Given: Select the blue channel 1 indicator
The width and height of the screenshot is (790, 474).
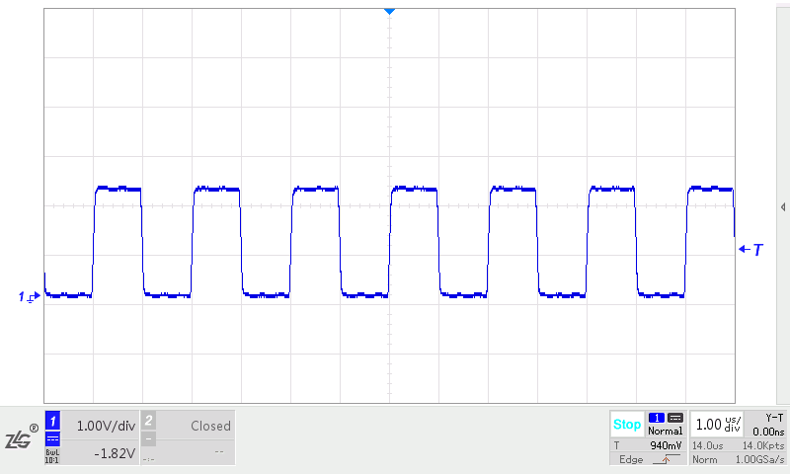Looking at the screenshot, I should [53, 421].
